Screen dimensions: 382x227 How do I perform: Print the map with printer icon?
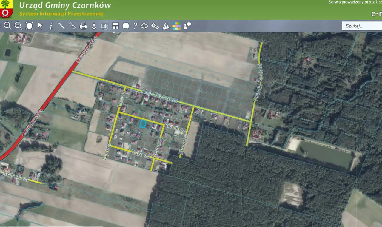83,26
